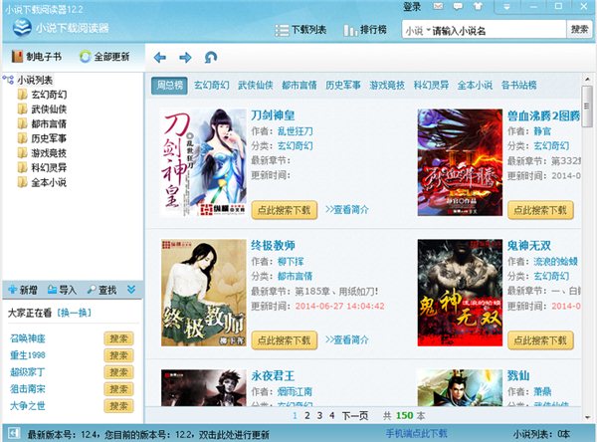Focus the novel name search field
The image size is (597, 442).
pyautogui.click(x=498, y=31)
